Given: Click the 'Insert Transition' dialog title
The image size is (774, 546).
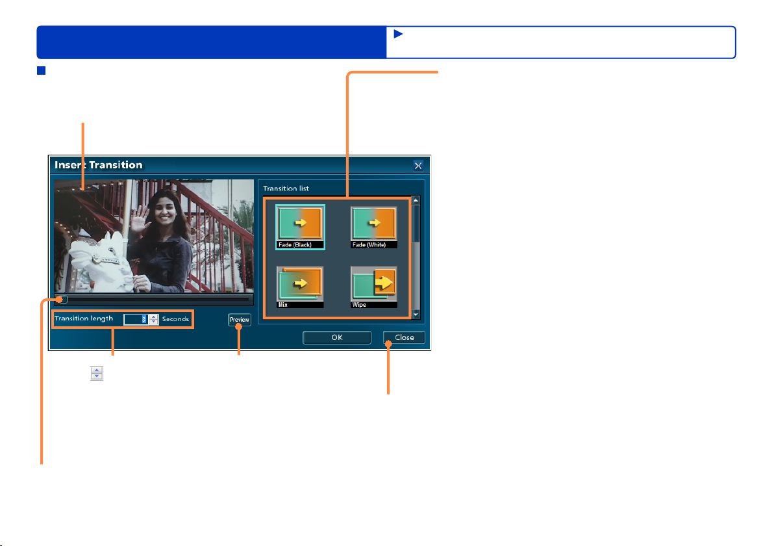Looking at the screenshot, I should click(98, 165).
